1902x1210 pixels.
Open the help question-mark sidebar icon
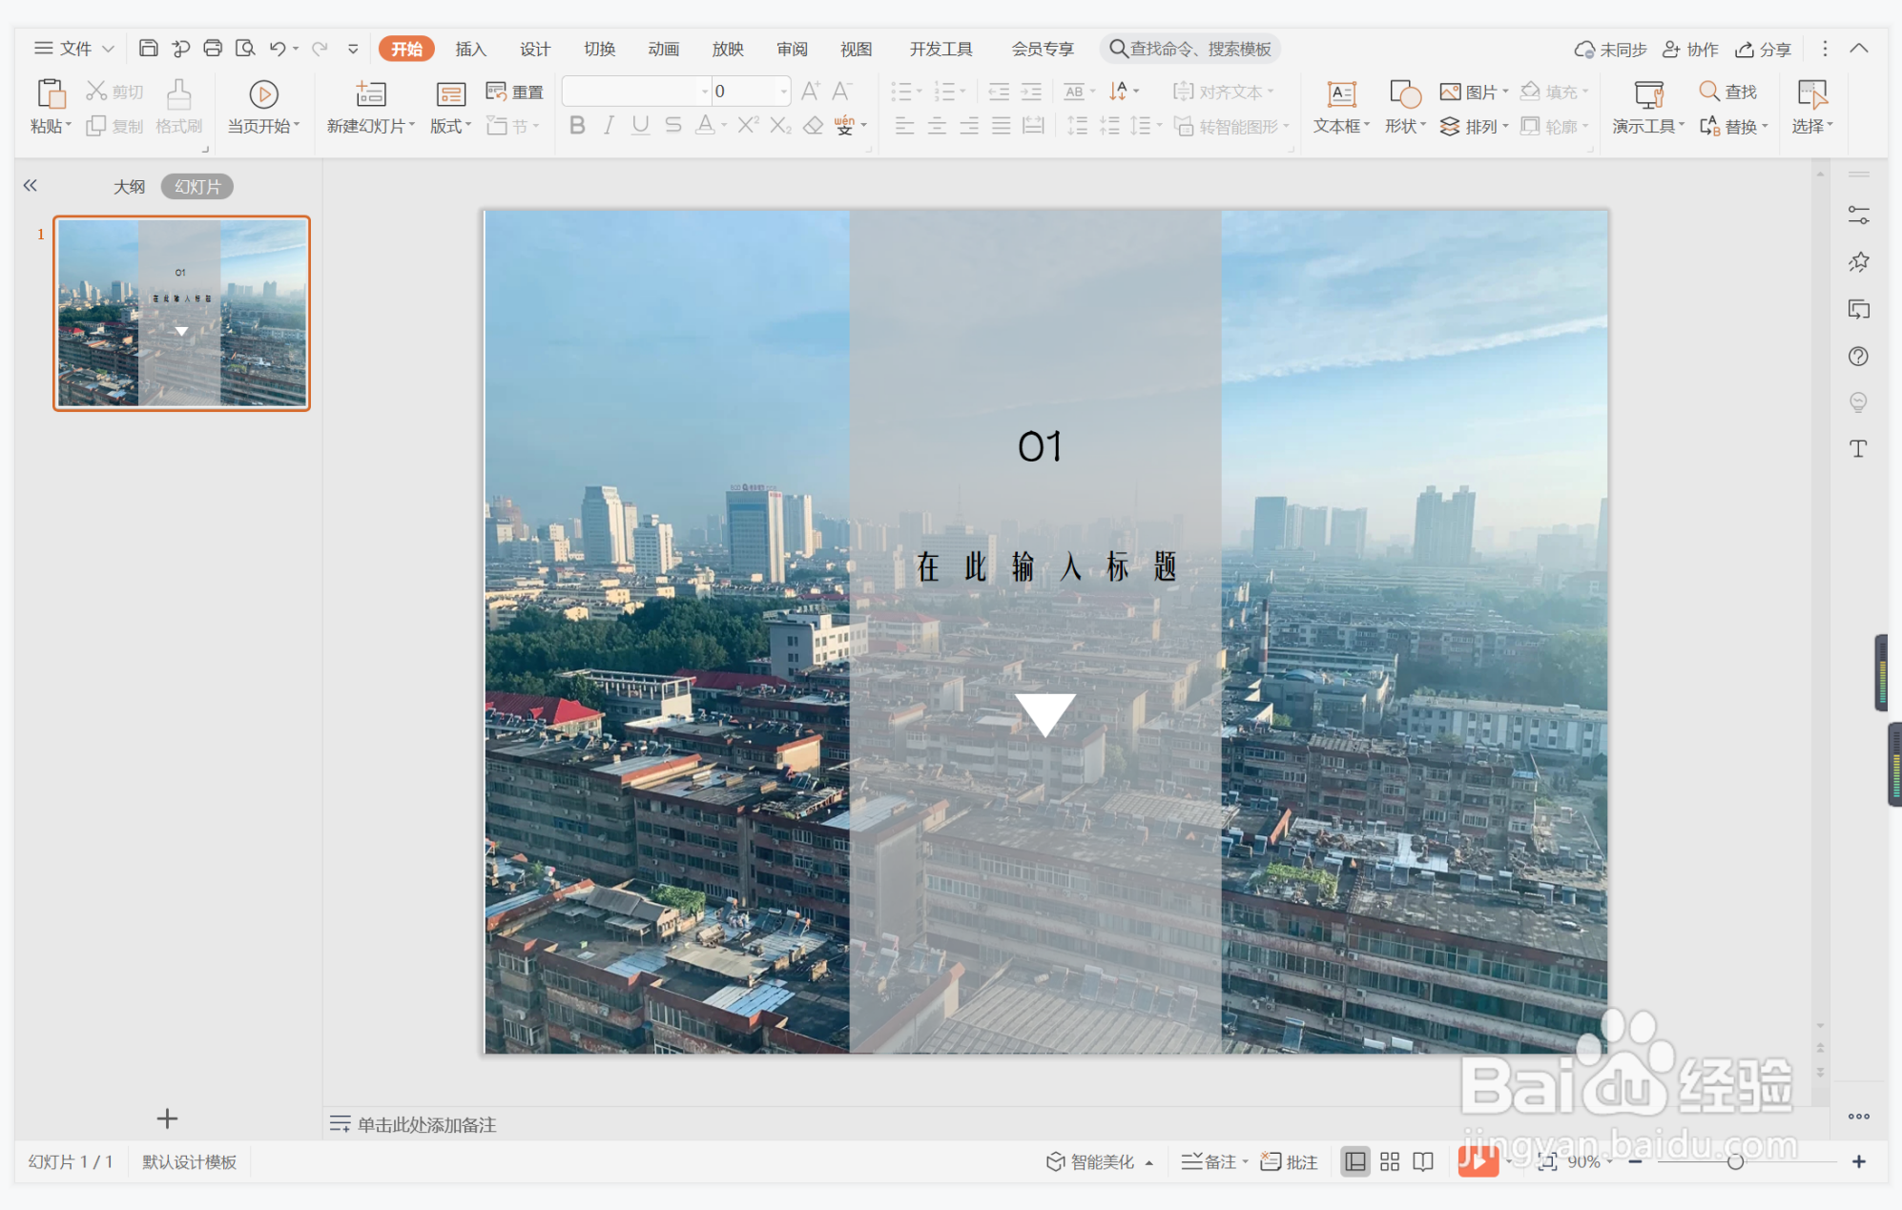pyautogui.click(x=1858, y=356)
